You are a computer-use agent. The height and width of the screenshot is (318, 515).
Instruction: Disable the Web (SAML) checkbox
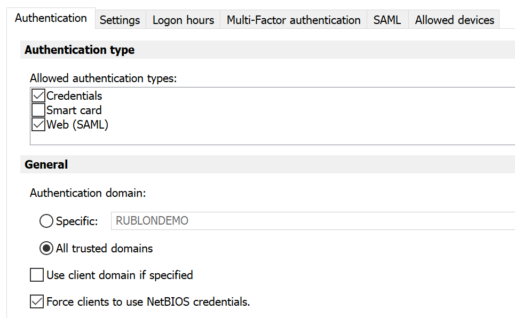click(x=38, y=125)
